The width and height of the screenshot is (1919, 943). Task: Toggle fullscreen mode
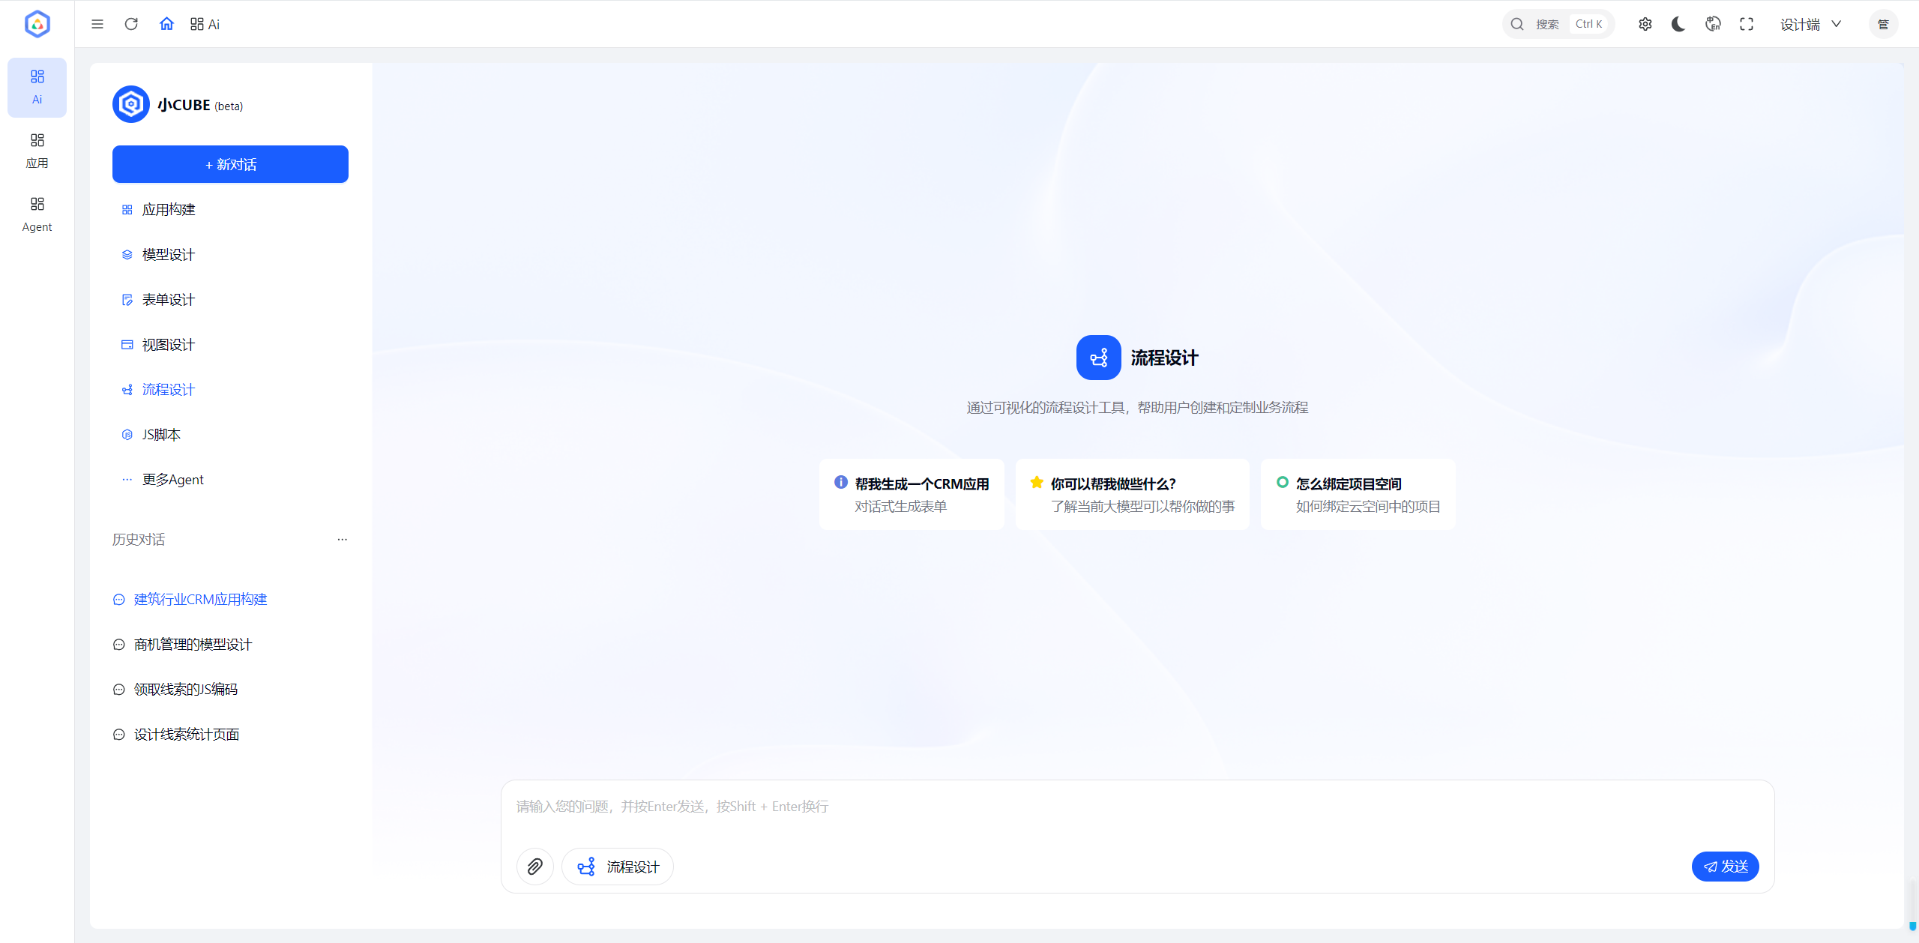1747,23
